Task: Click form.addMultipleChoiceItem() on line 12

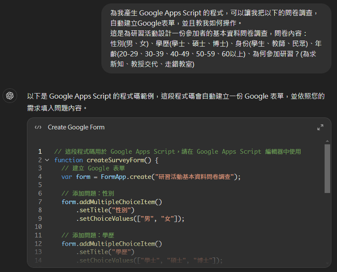Action: (112, 244)
